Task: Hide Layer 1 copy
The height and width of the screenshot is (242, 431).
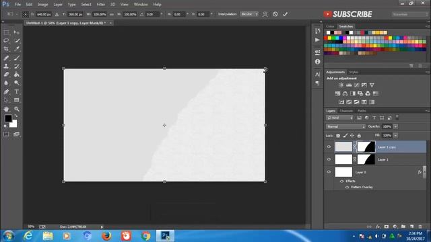Action: click(329, 147)
